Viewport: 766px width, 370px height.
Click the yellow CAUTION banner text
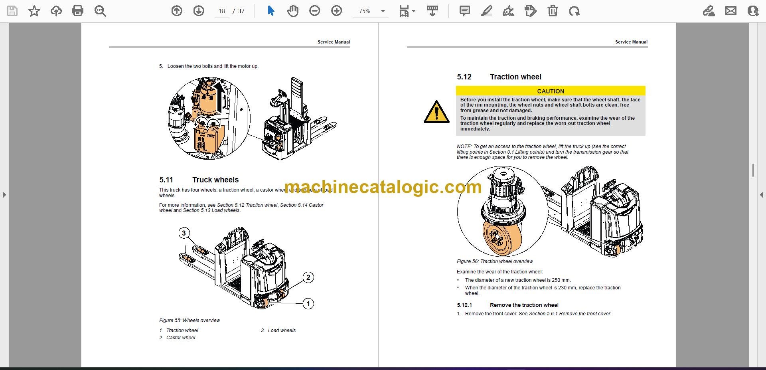(551, 91)
